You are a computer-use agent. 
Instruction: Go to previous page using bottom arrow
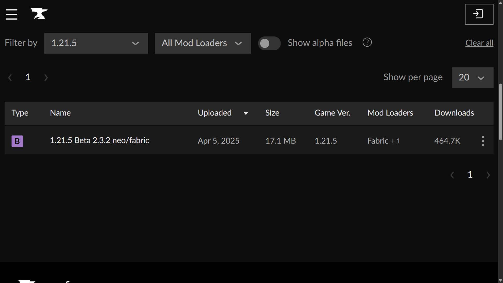click(452, 175)
